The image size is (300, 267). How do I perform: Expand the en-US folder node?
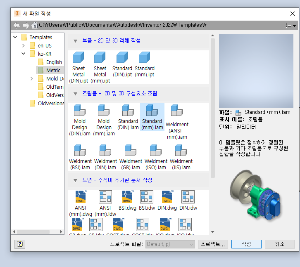coord(23,45)
